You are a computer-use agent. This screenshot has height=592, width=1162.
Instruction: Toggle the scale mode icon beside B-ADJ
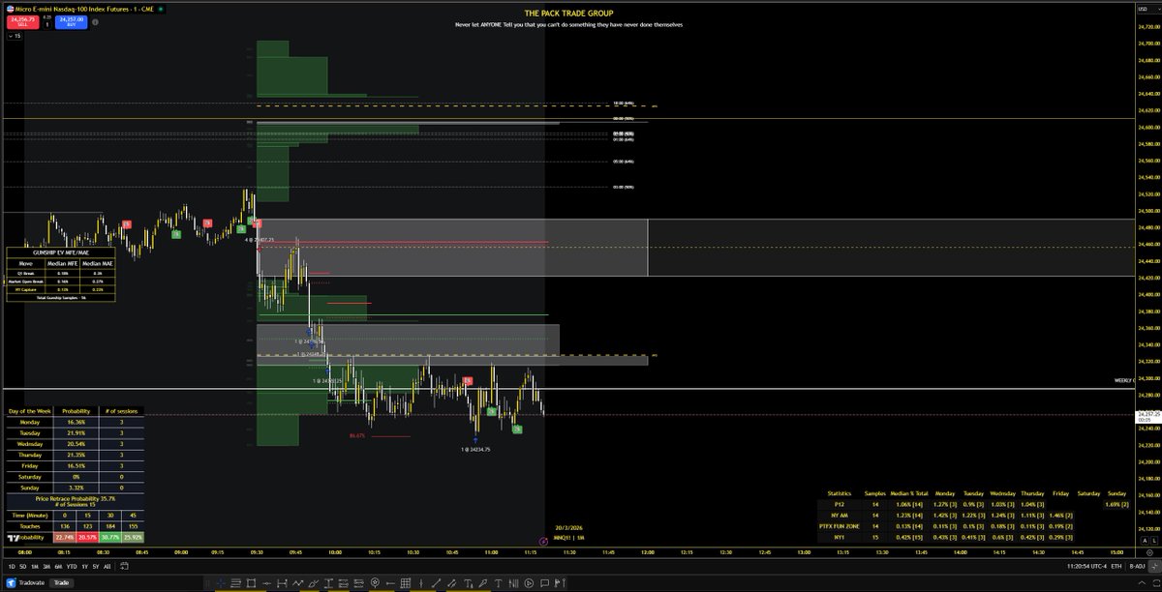tap(1153, 567)
